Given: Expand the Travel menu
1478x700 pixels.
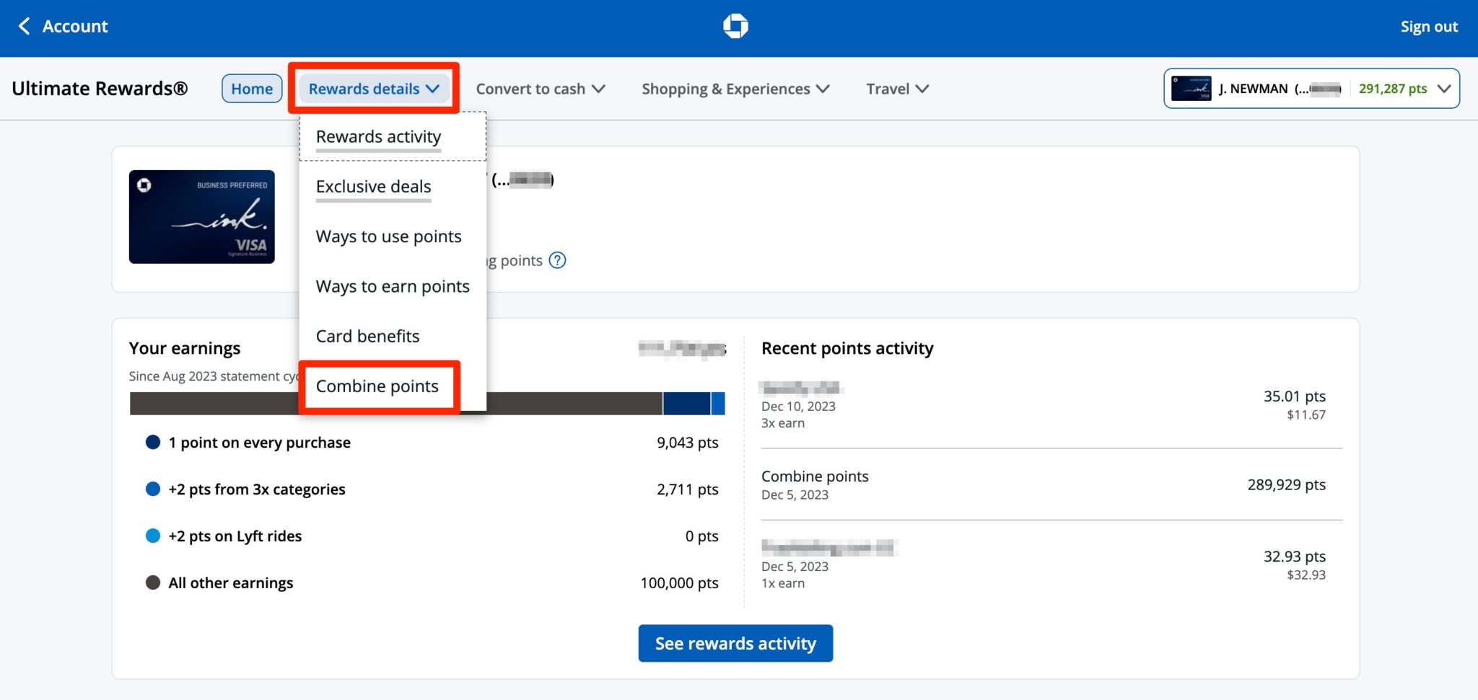Looking at the screenshot, I should click(x=896, y=89).
